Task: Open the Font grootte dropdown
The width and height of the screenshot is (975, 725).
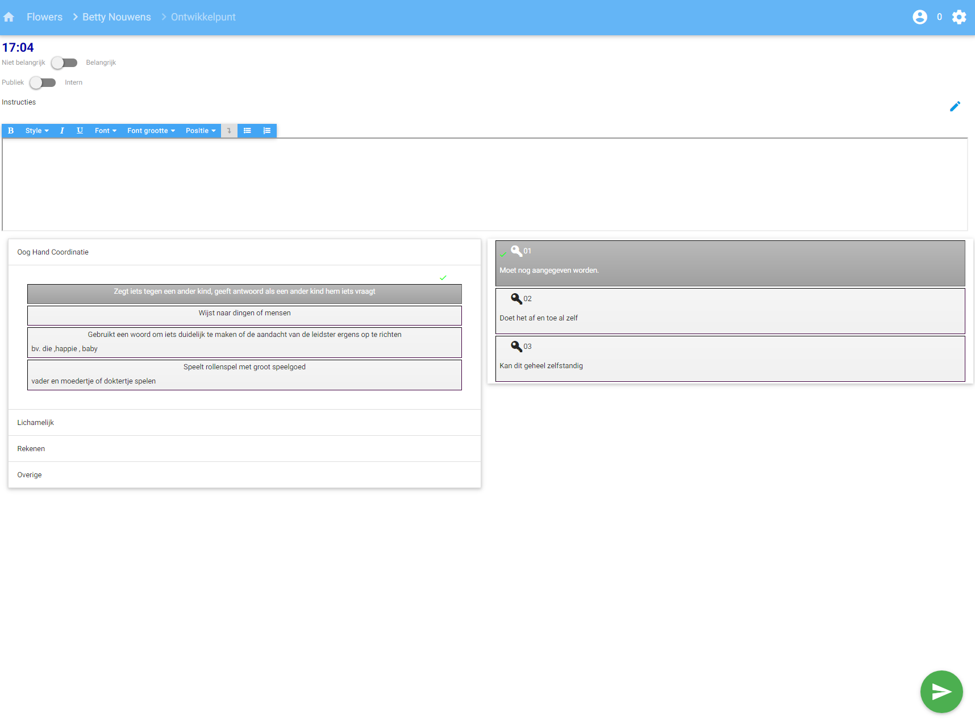Action: [151, 131]
